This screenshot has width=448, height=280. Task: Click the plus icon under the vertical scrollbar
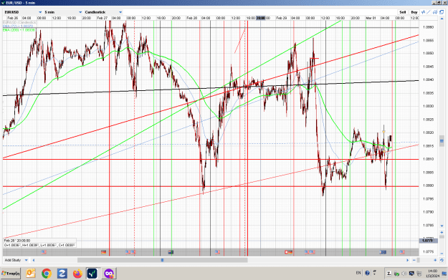coord(442,232)
